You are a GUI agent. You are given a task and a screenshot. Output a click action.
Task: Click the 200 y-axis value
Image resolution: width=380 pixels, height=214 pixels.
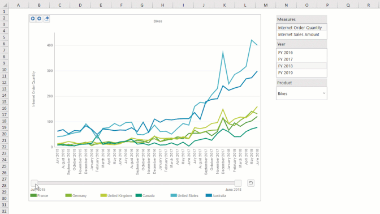click(x=50, y=96)
